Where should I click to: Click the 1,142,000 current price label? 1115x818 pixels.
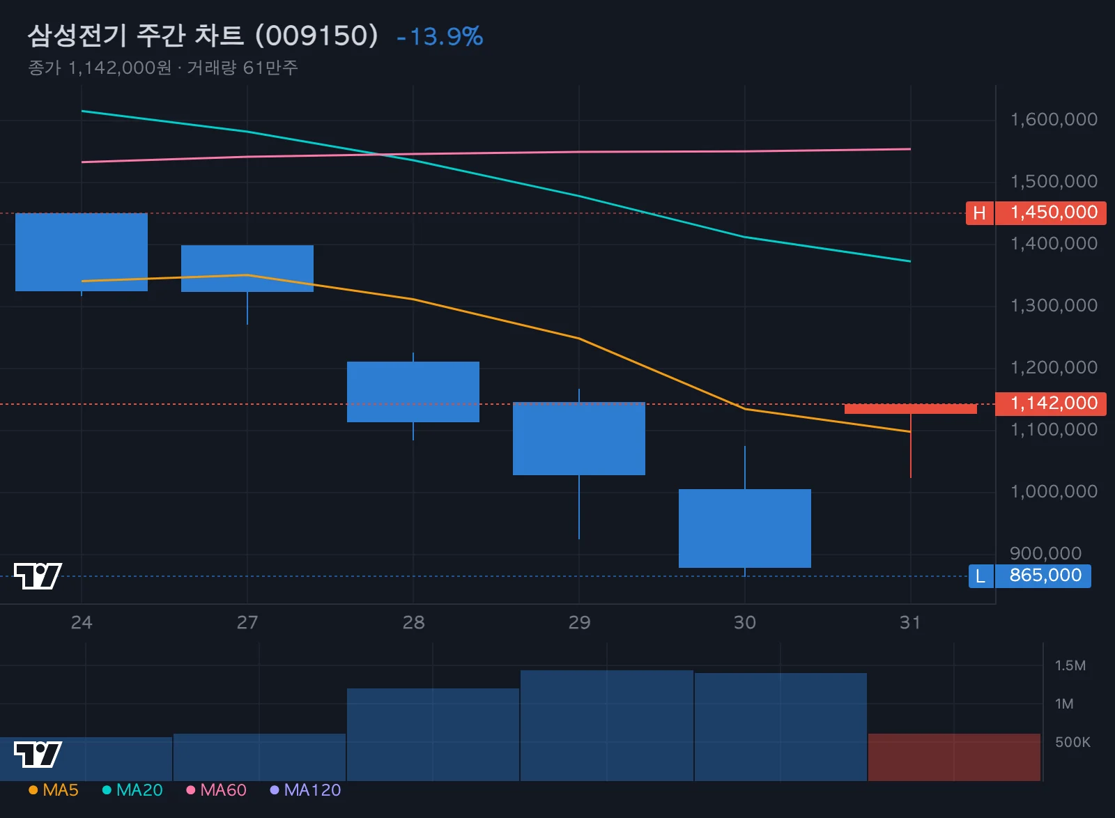tap(1051, 403)
